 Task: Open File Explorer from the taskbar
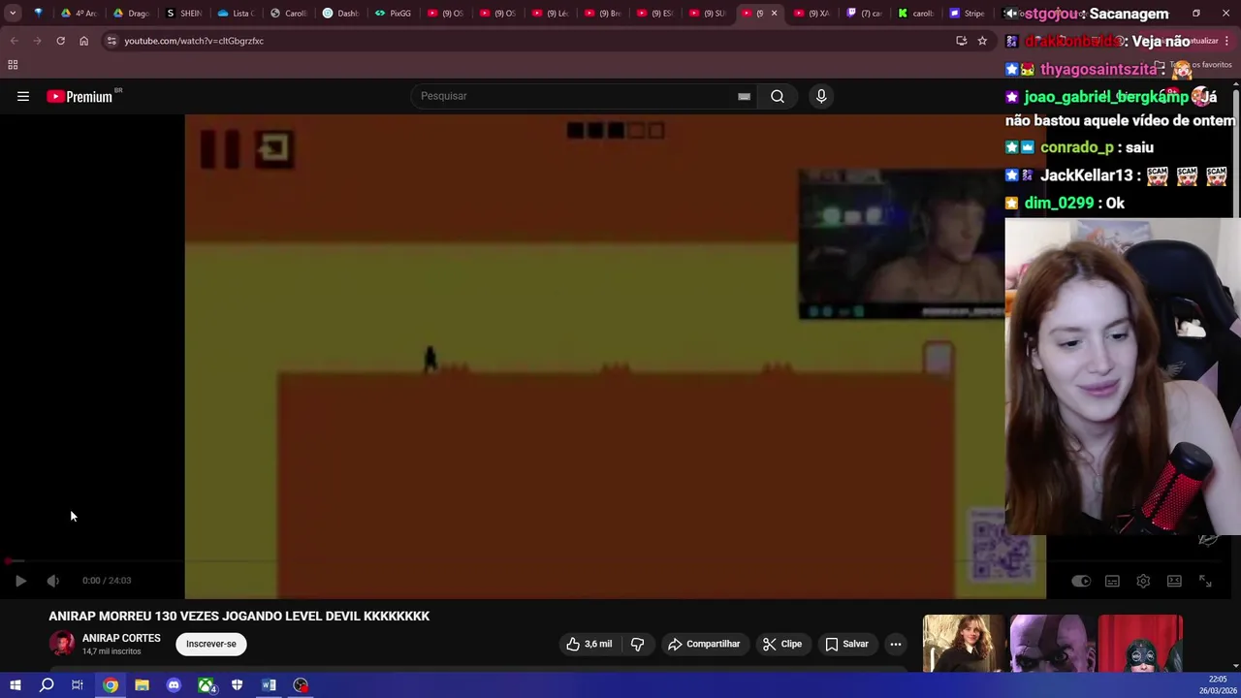click(142, 685)
